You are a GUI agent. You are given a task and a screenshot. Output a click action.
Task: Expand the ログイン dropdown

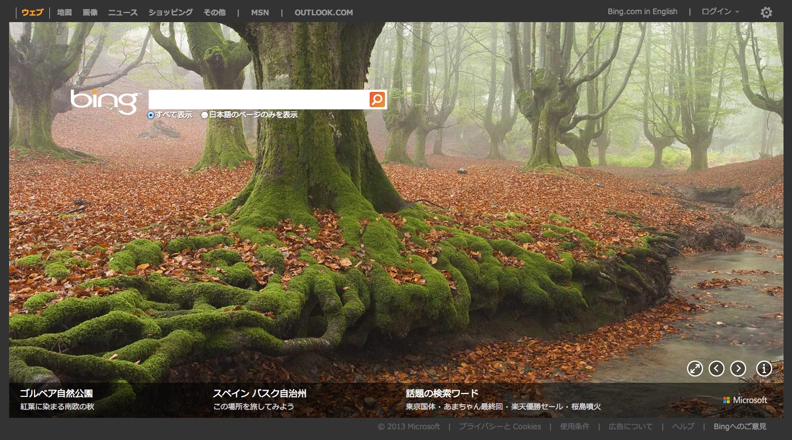click(x=720, y=12)
